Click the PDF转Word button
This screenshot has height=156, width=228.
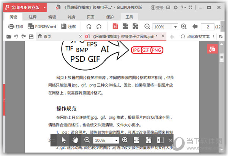click(42, 27)
